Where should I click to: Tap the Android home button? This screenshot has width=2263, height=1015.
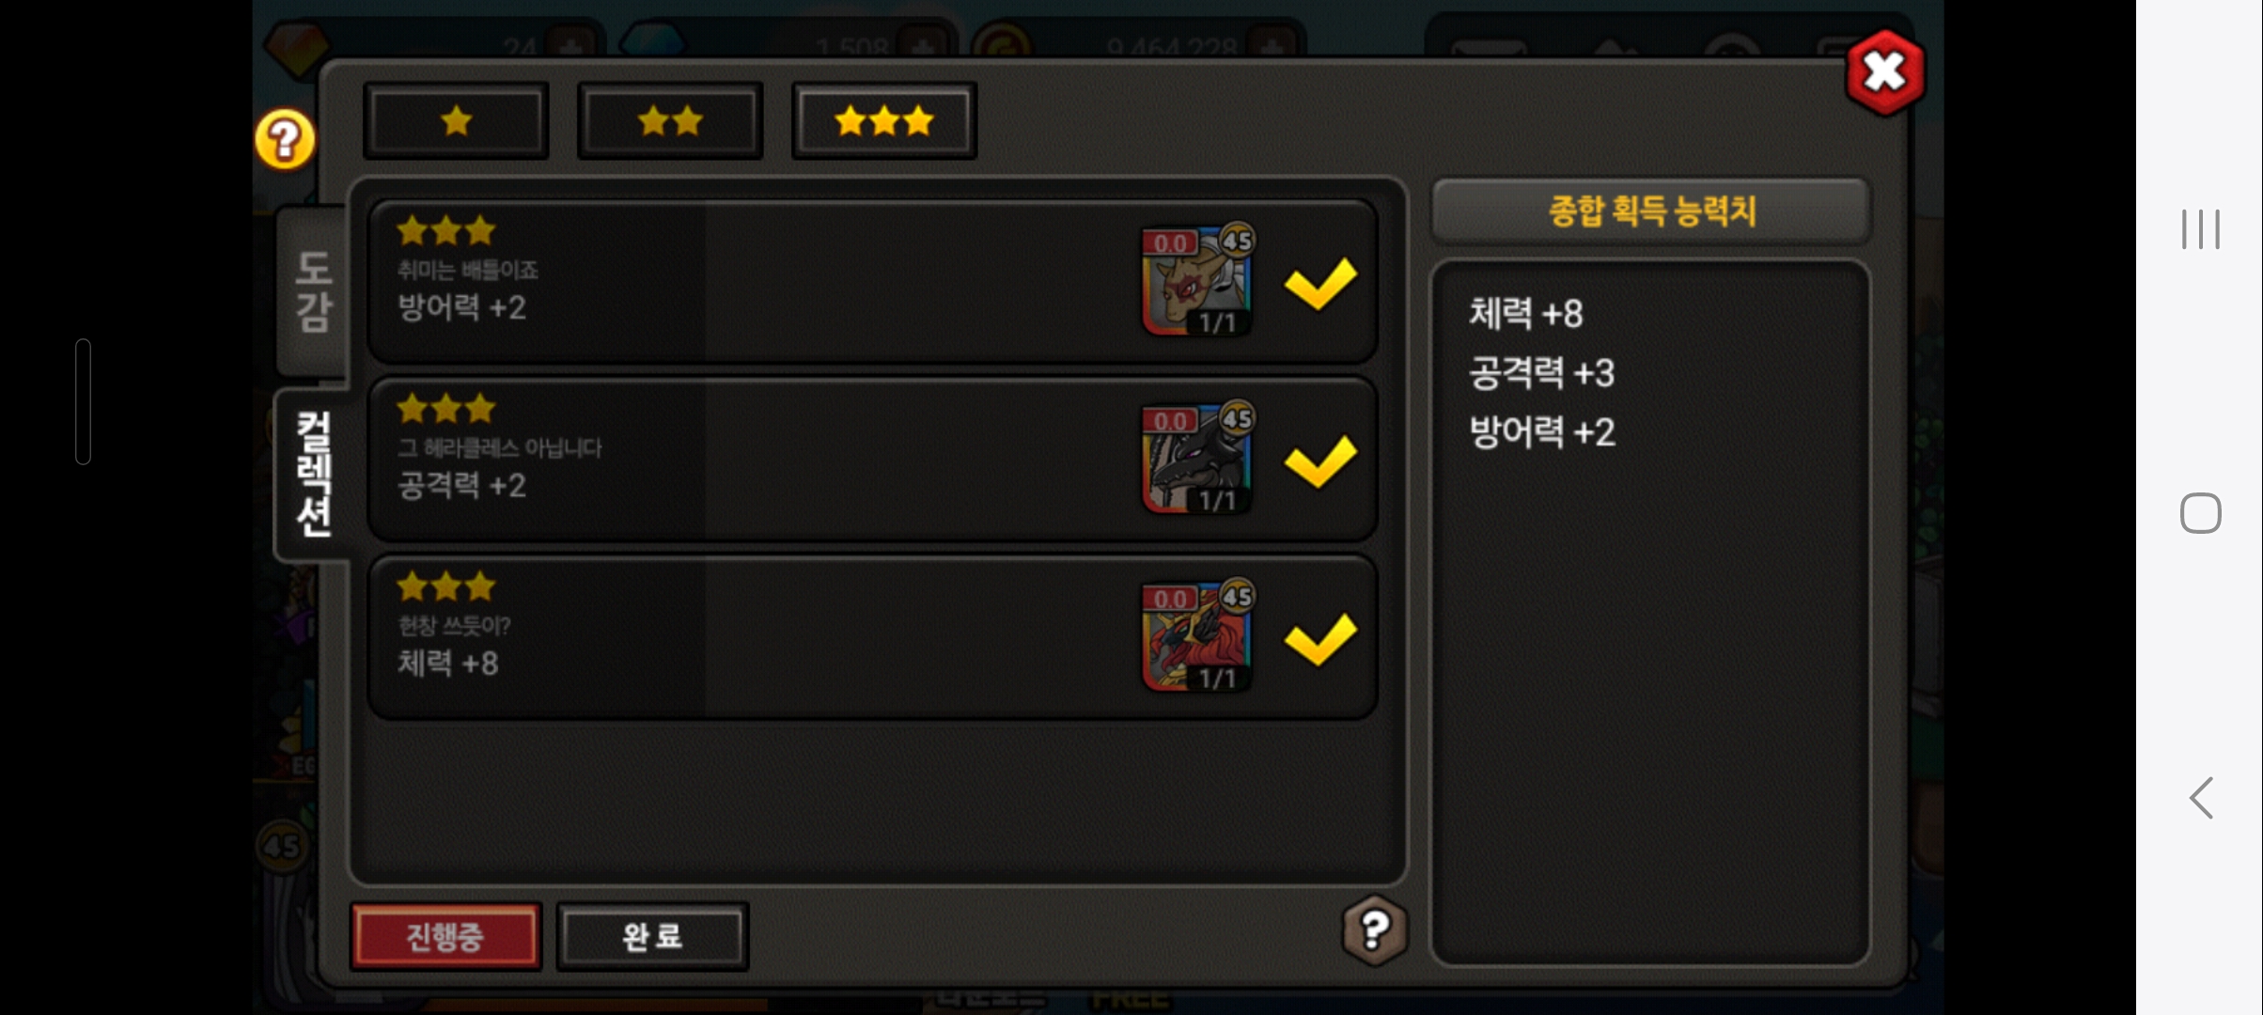(2200, 513)
